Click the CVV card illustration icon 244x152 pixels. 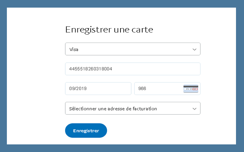(x=191, y=89)
